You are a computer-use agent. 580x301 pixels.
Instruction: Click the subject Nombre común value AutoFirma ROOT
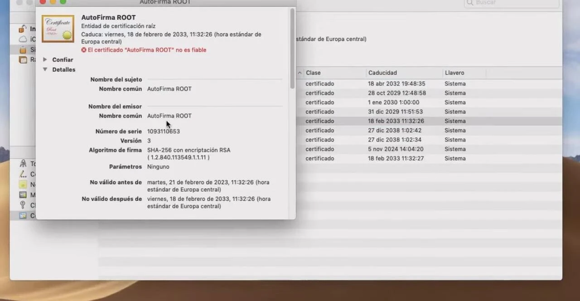point(169,89)
